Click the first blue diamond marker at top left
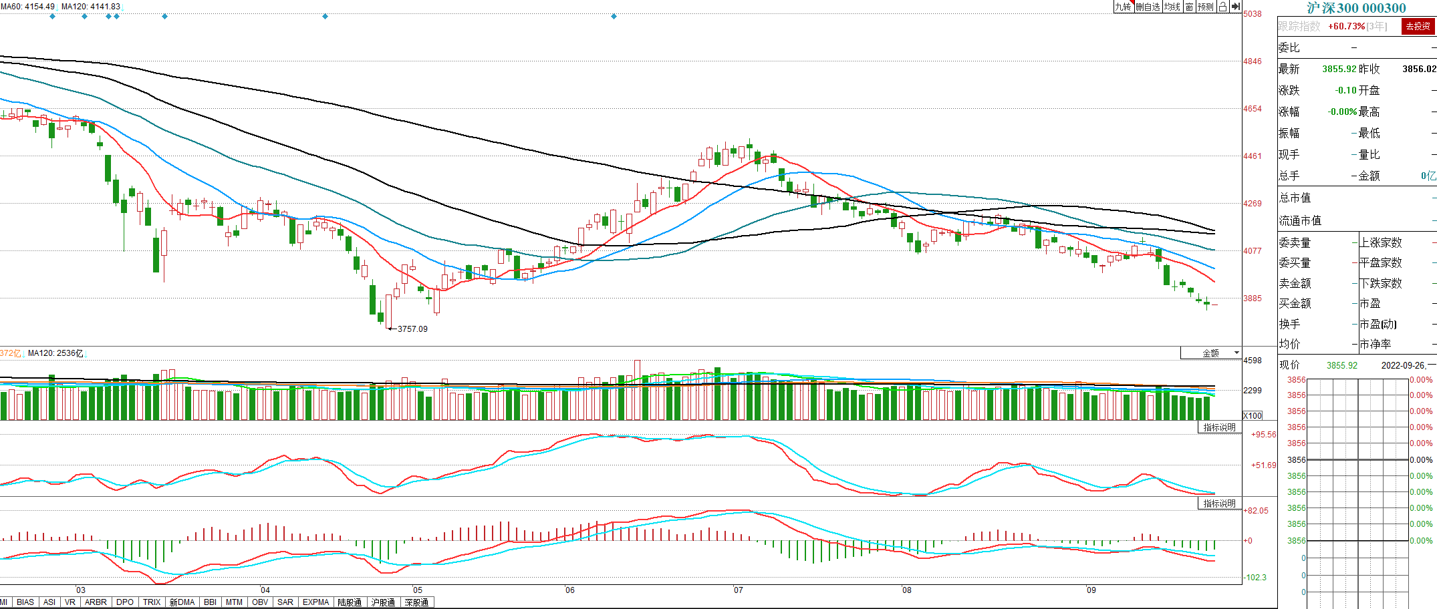The width and height of the screenshot is (1437, 609). 53,17
